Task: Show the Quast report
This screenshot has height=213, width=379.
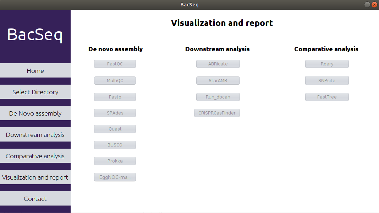Action: [115, 129]
